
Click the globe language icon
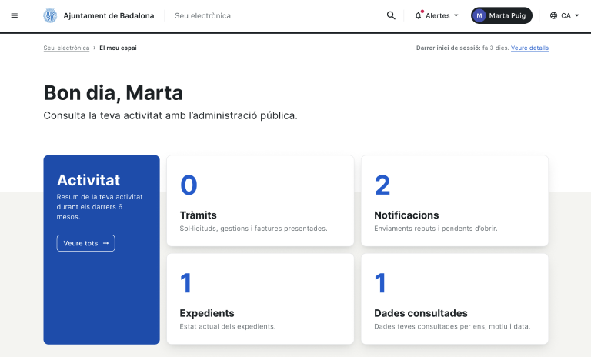[553, 15]
